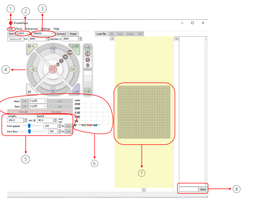Screen dimensions: 257x208
Task: Click the home Z axis icon
Action: click(75, 47)
